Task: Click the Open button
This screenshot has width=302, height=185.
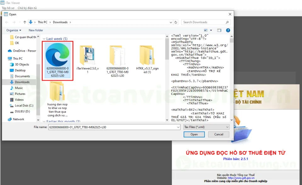Action: tap(194, 134)
